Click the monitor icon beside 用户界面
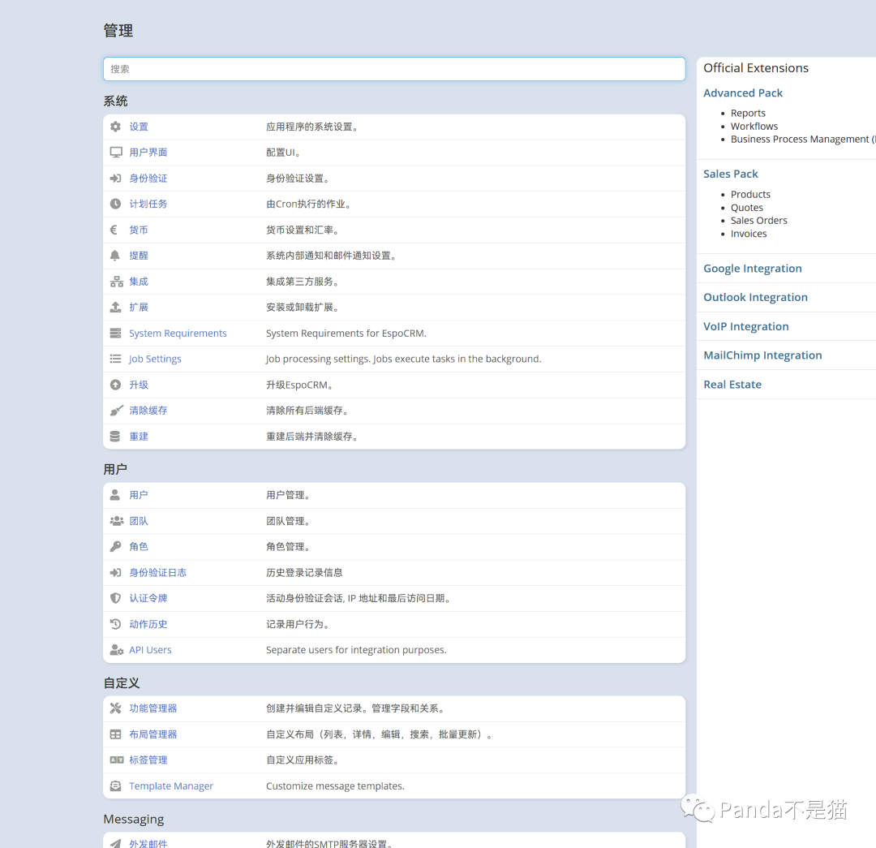Image resolution: width=876 pixels, height=848 pixels. 116,153
